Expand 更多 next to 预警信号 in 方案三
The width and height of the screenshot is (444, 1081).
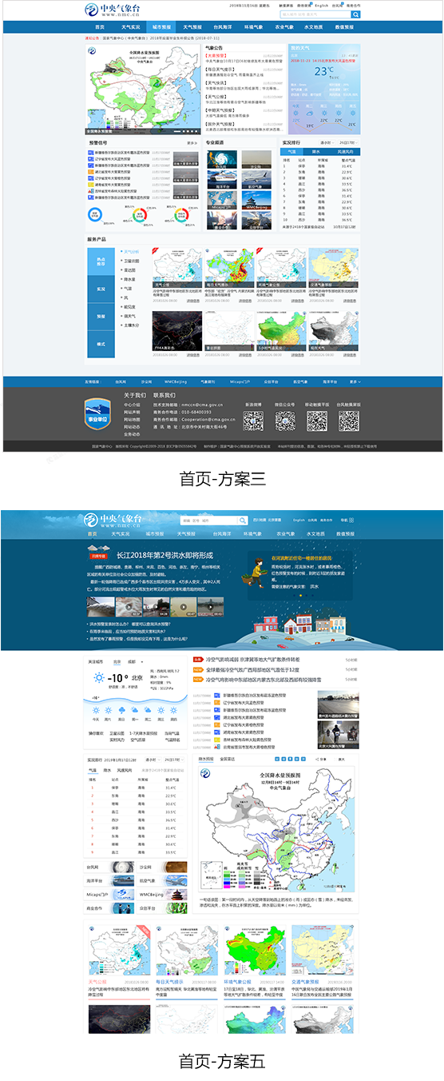(x=192, y=142)
